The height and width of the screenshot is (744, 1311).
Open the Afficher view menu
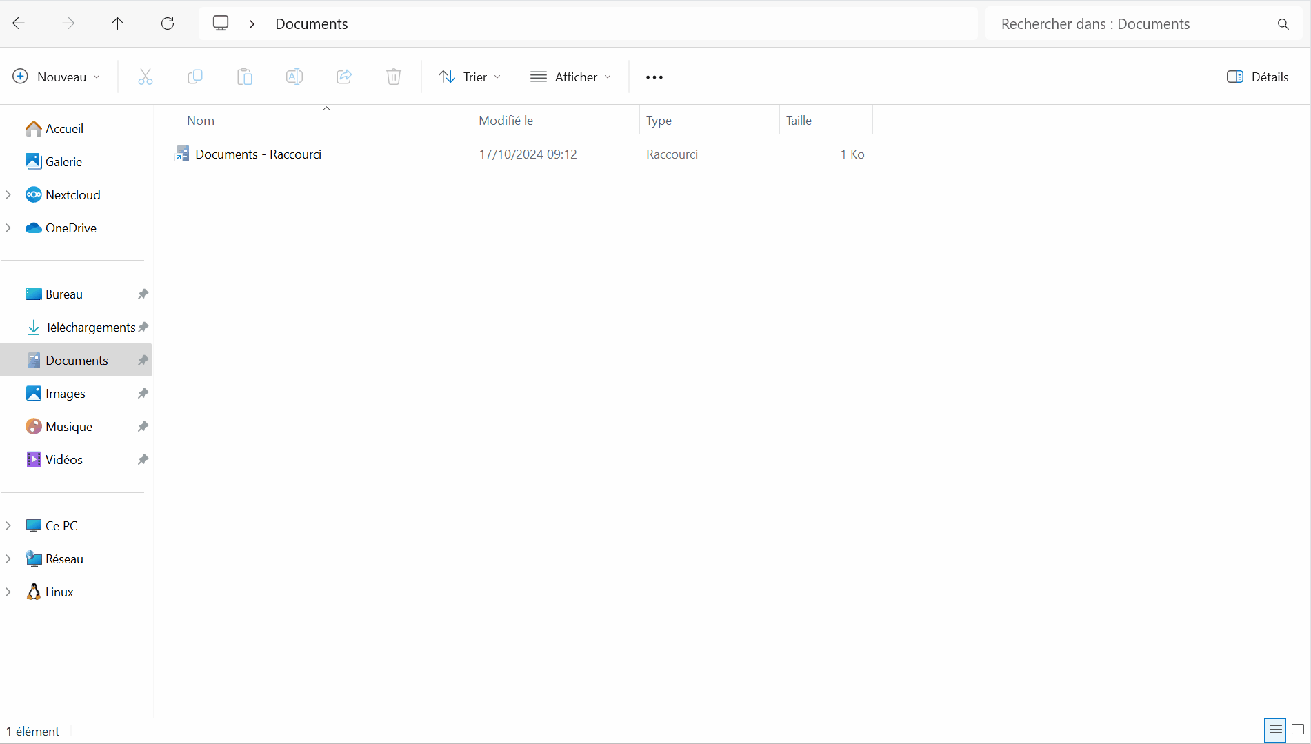click(570, 77)
